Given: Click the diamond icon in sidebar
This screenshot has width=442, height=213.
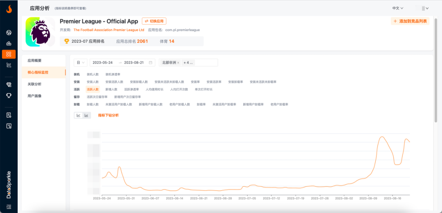Looking at the screenshot, I should click(x=9, y=84).
